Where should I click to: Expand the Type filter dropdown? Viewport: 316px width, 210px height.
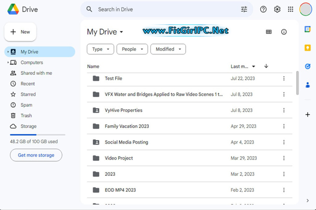[101, 49]
